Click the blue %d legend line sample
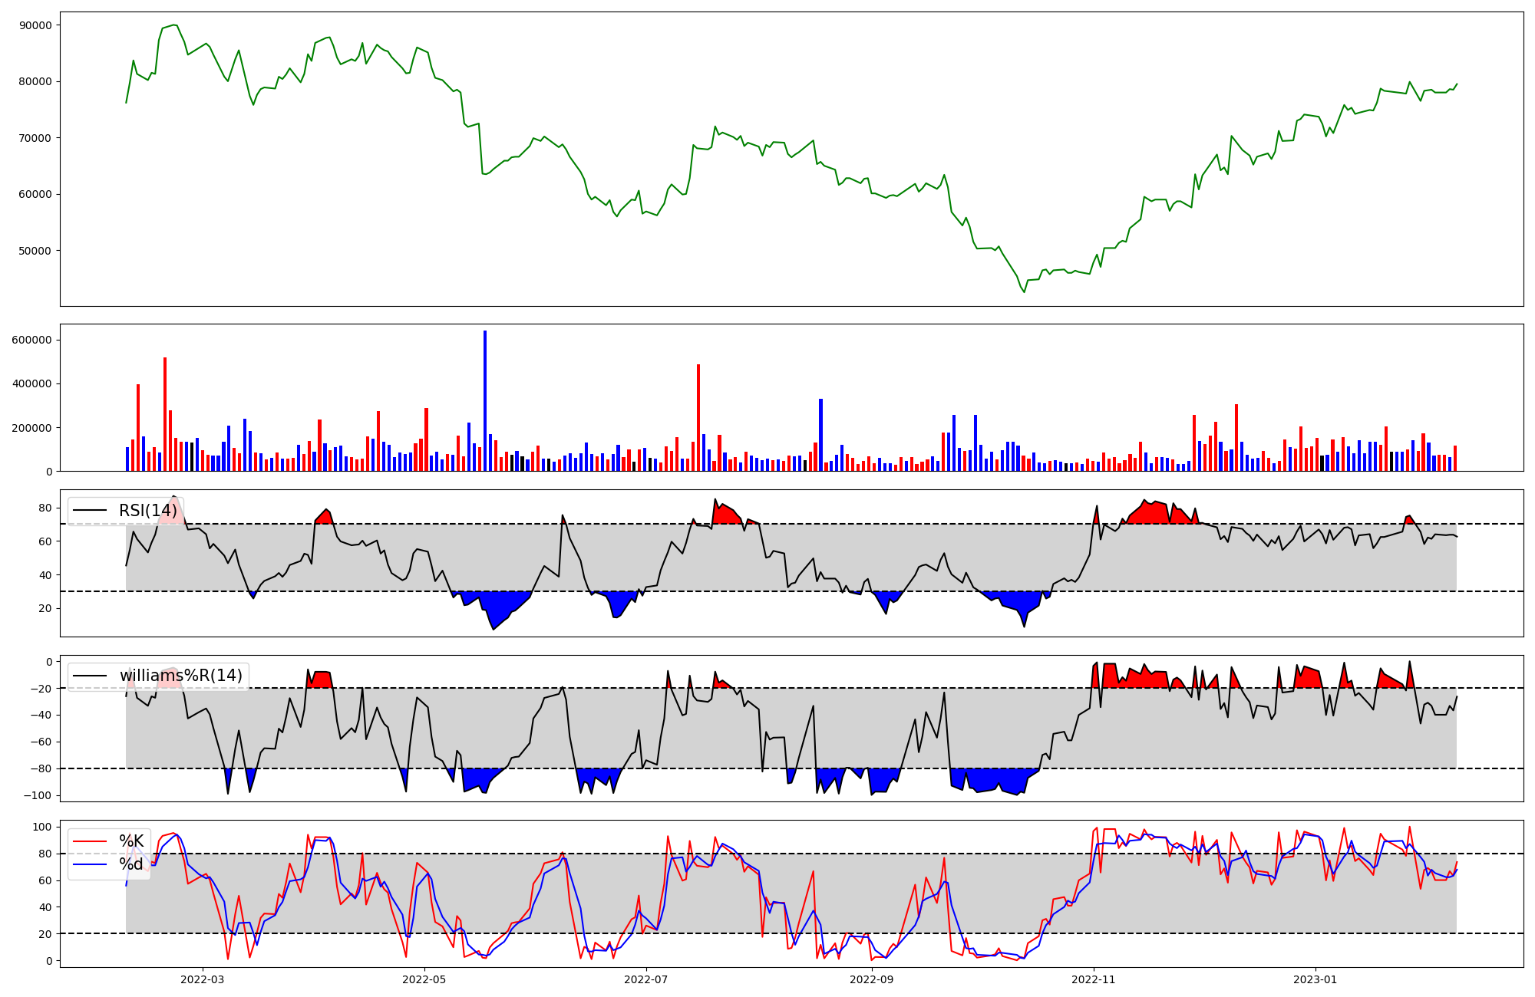The height and width of the screenshot is (997, 1535). pyautogui.click(x=90, y=864)
